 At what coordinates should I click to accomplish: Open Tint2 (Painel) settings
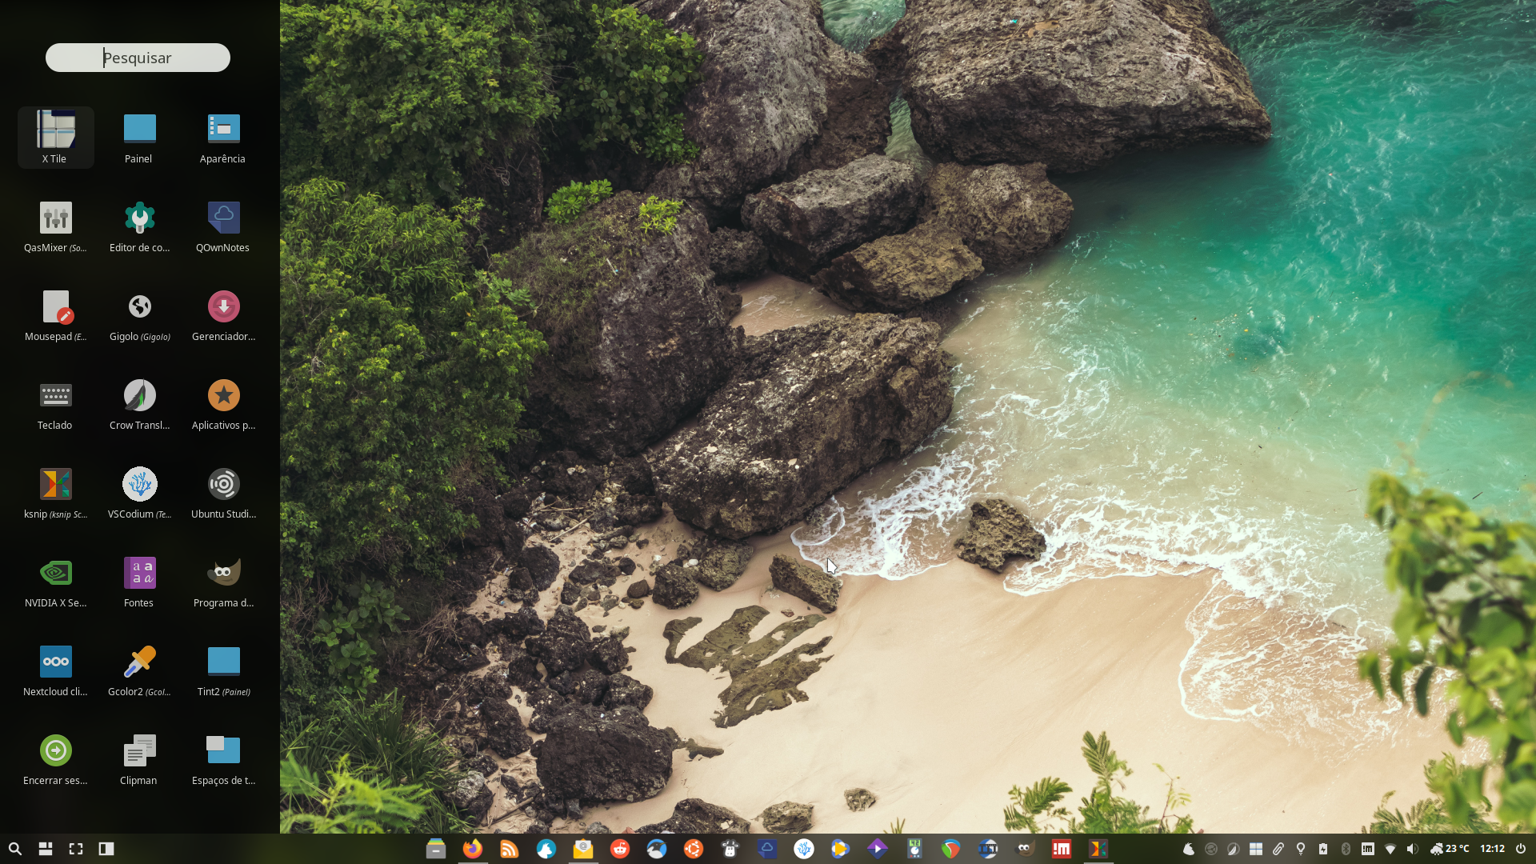223,670
